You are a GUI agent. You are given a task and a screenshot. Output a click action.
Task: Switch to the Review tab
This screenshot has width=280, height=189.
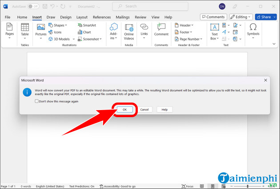[140, 17]
